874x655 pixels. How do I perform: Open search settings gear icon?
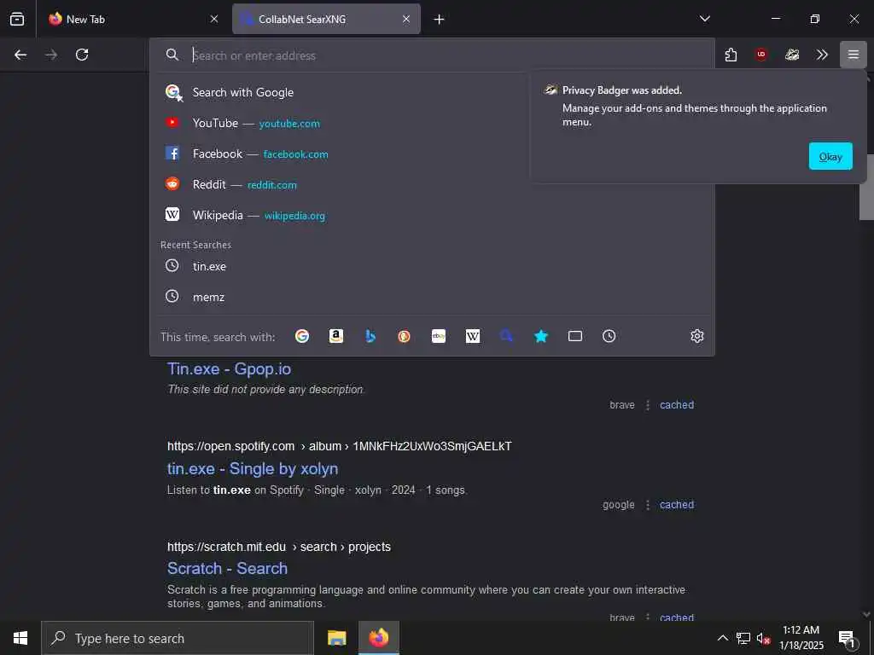click(696, 336)
